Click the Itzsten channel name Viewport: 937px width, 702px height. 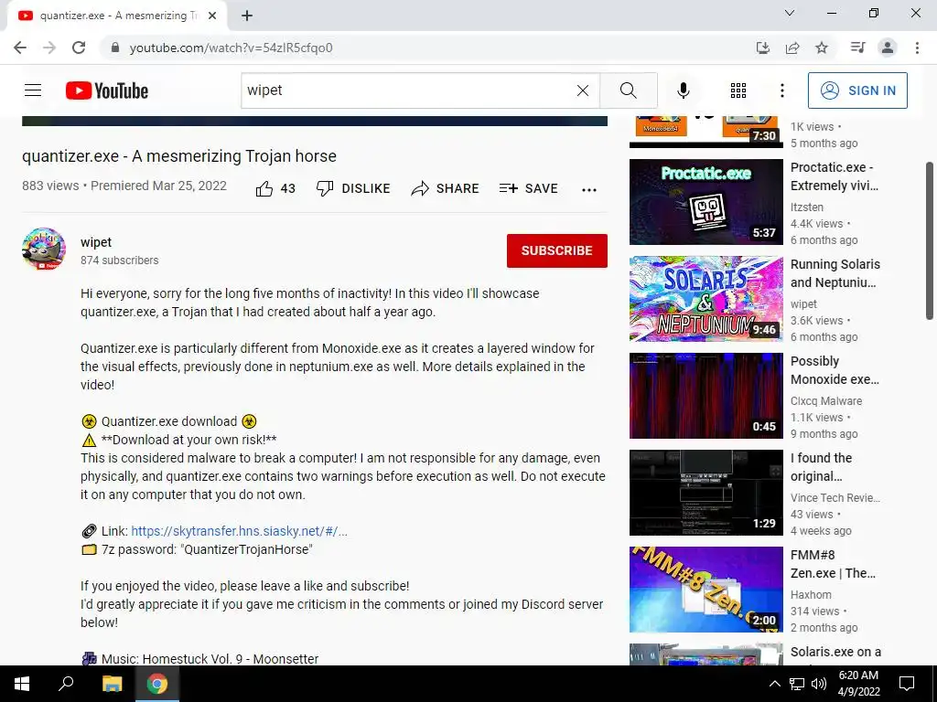(807, 207)
